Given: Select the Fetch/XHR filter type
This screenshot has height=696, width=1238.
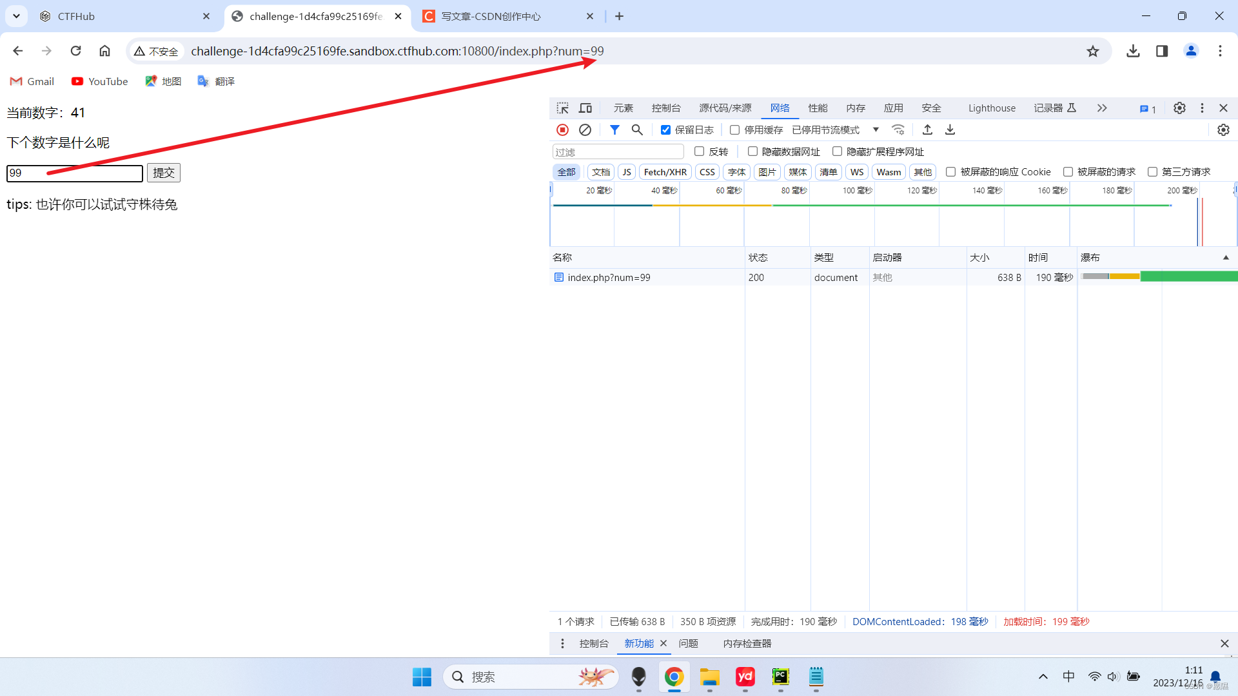Looking at the screenshot, I should 665,172.
